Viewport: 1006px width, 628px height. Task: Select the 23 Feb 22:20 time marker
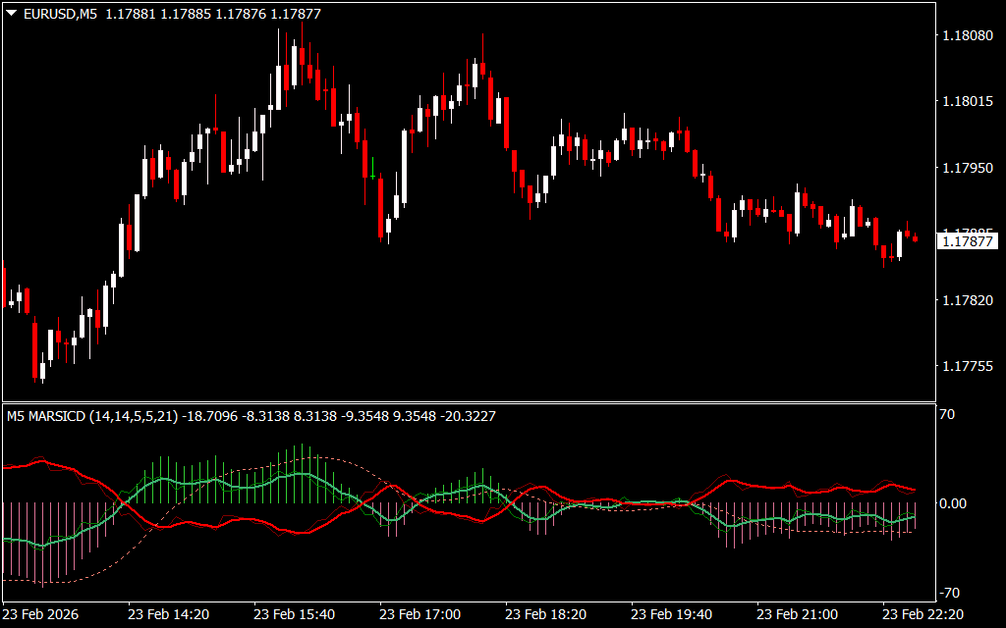[923, 614]
